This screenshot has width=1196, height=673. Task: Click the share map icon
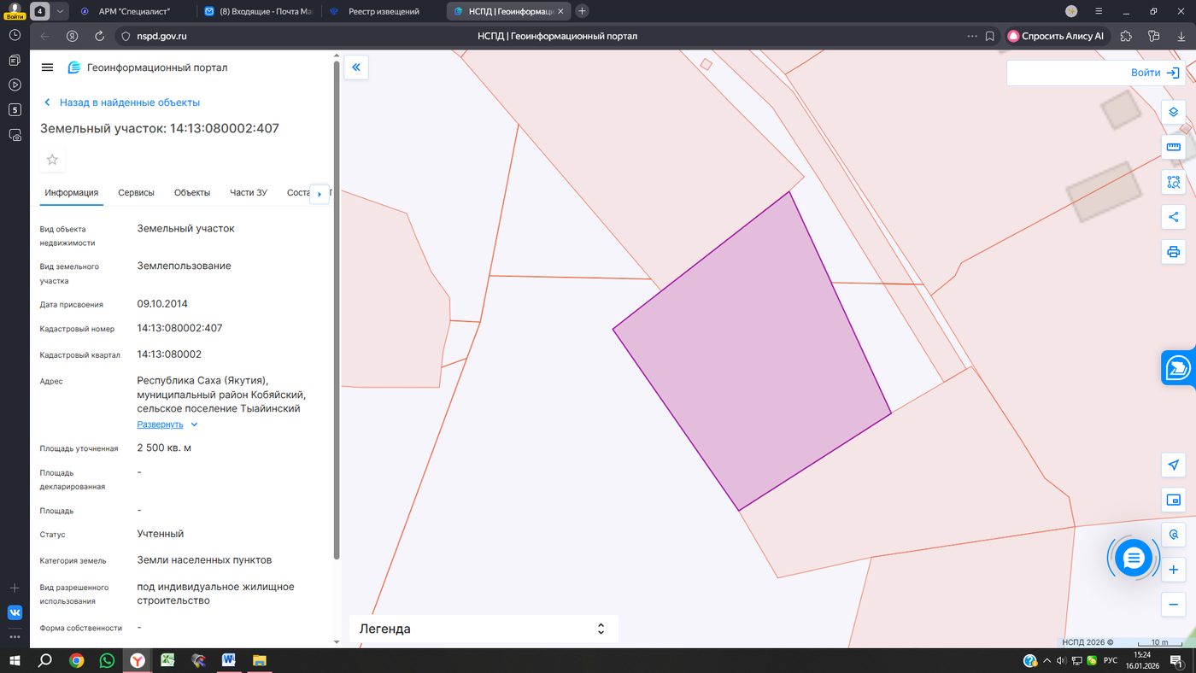1173,217
